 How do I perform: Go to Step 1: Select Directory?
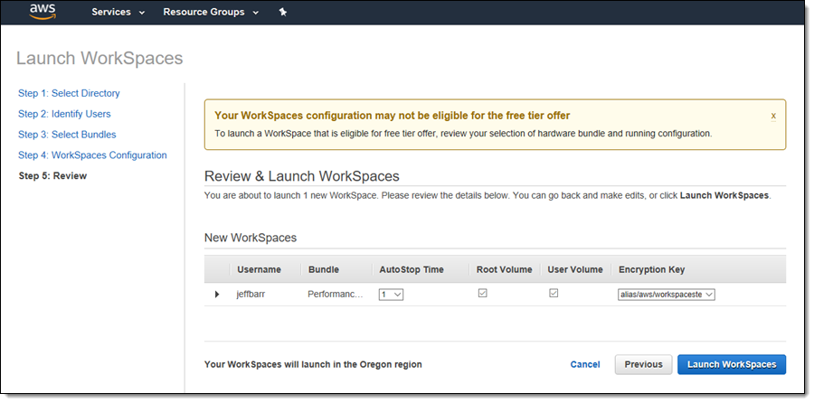tap(69, 93)
